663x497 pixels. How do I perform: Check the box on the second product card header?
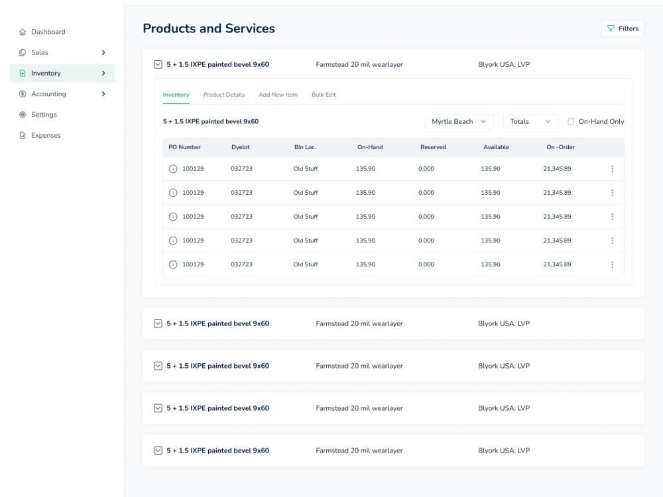tap(158, 323)
